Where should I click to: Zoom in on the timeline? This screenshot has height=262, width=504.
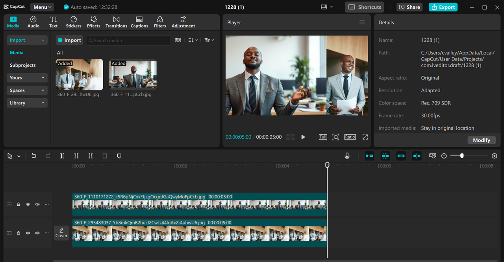[494, 156]
